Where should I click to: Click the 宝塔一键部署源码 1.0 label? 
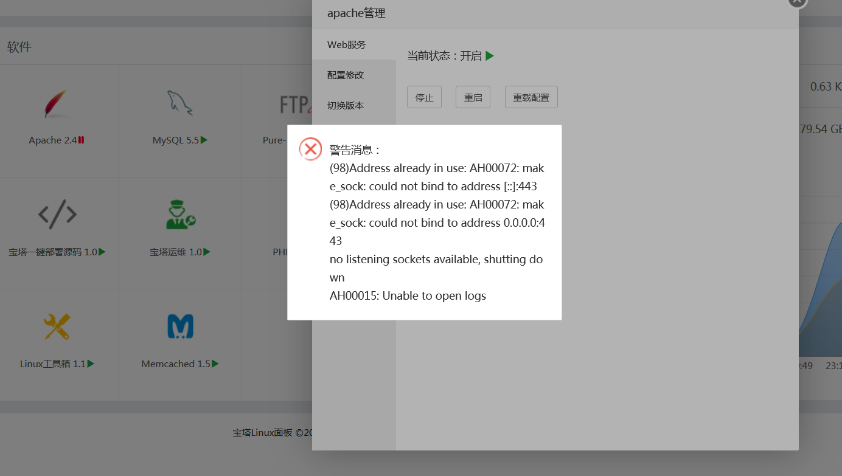(53, 252)
